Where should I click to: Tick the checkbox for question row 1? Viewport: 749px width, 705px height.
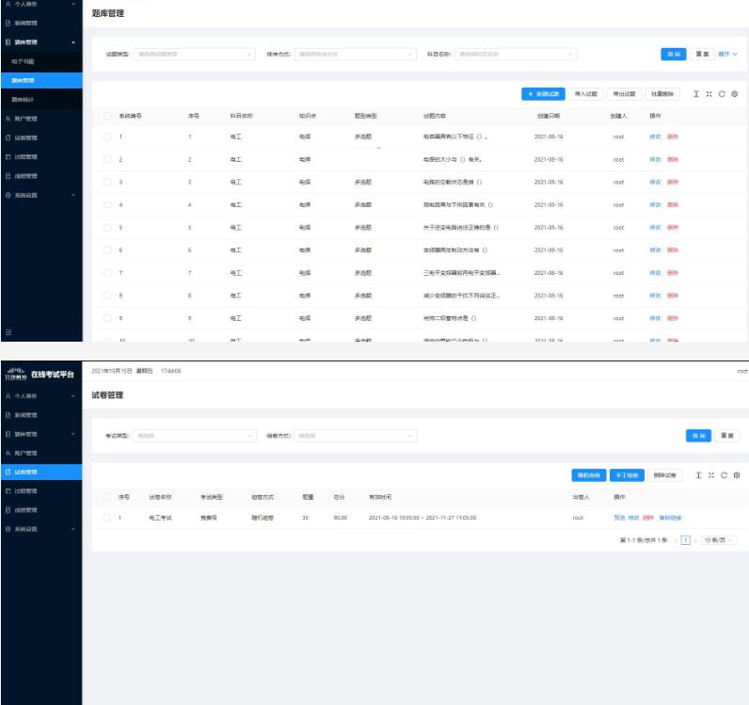tap(107, 137)
